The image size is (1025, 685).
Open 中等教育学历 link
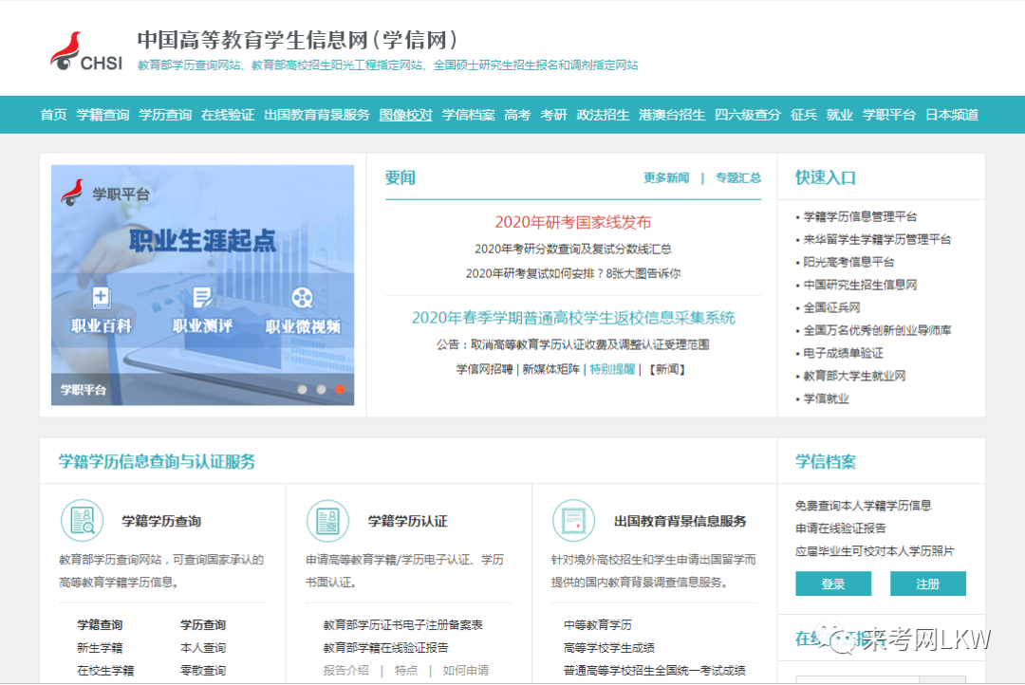point(598,625)
